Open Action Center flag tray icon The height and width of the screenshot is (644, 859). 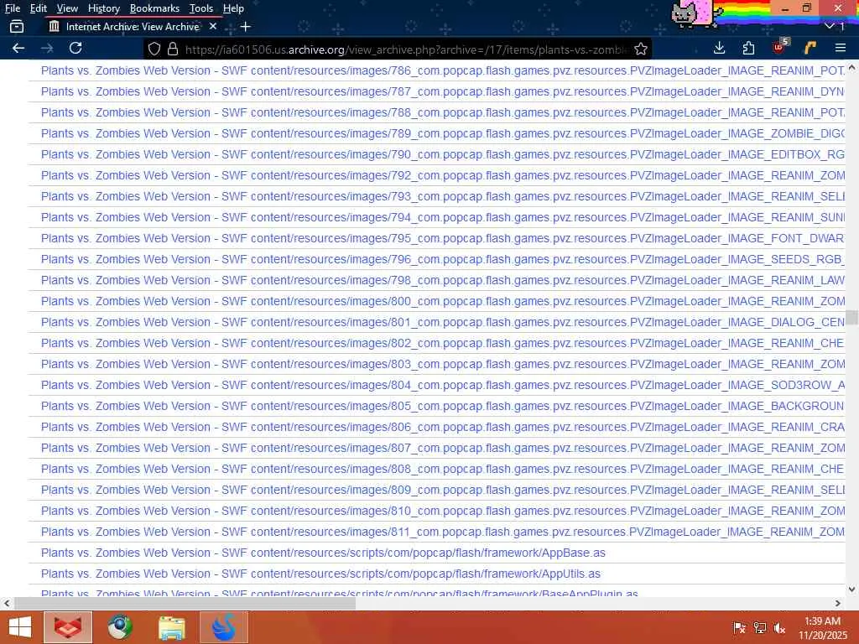(739, 628)
